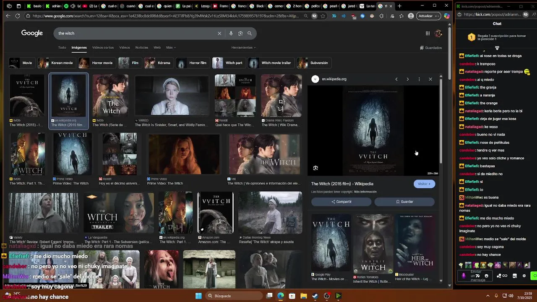Switch to the Videos cortos tab
This screenshot has height=302, width=537.
click(103, 47)
